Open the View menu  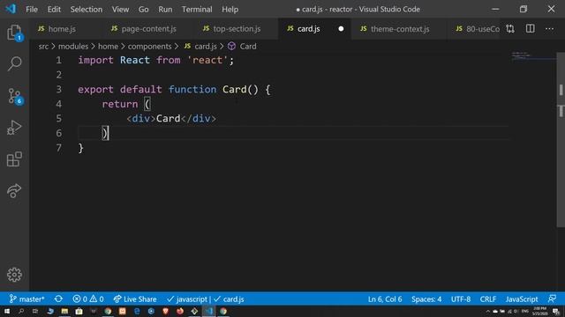(120, 10)
